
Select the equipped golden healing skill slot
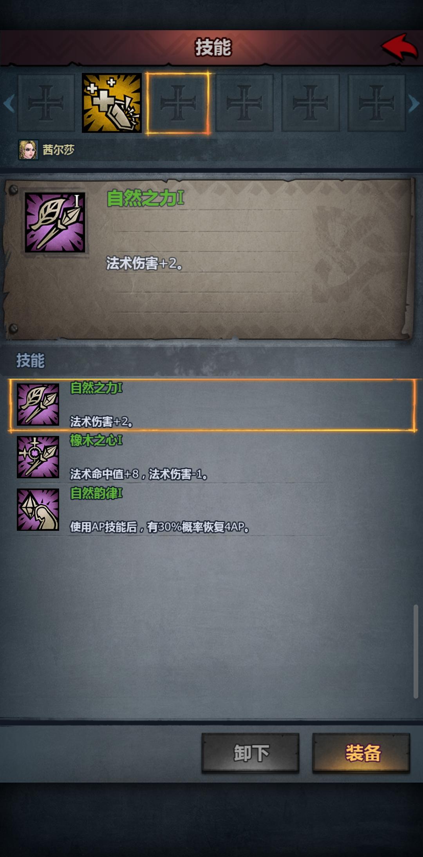[x=112, y=103]
